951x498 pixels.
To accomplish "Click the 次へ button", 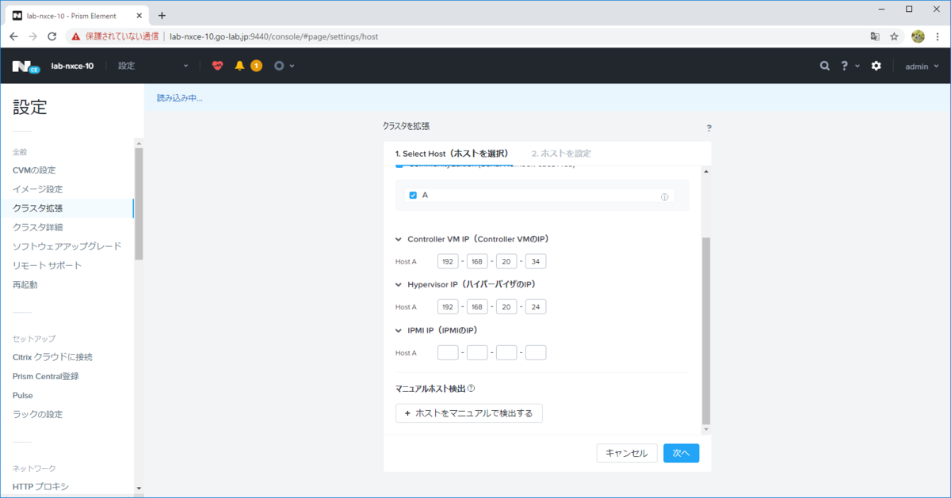I will [x=681, y=453].
